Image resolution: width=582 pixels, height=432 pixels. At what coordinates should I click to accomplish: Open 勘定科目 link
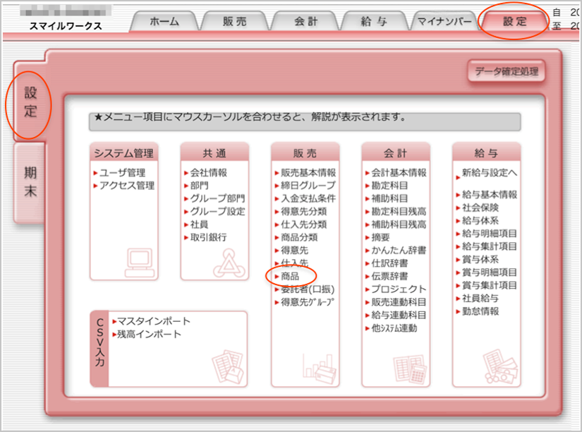coord(389,186)
